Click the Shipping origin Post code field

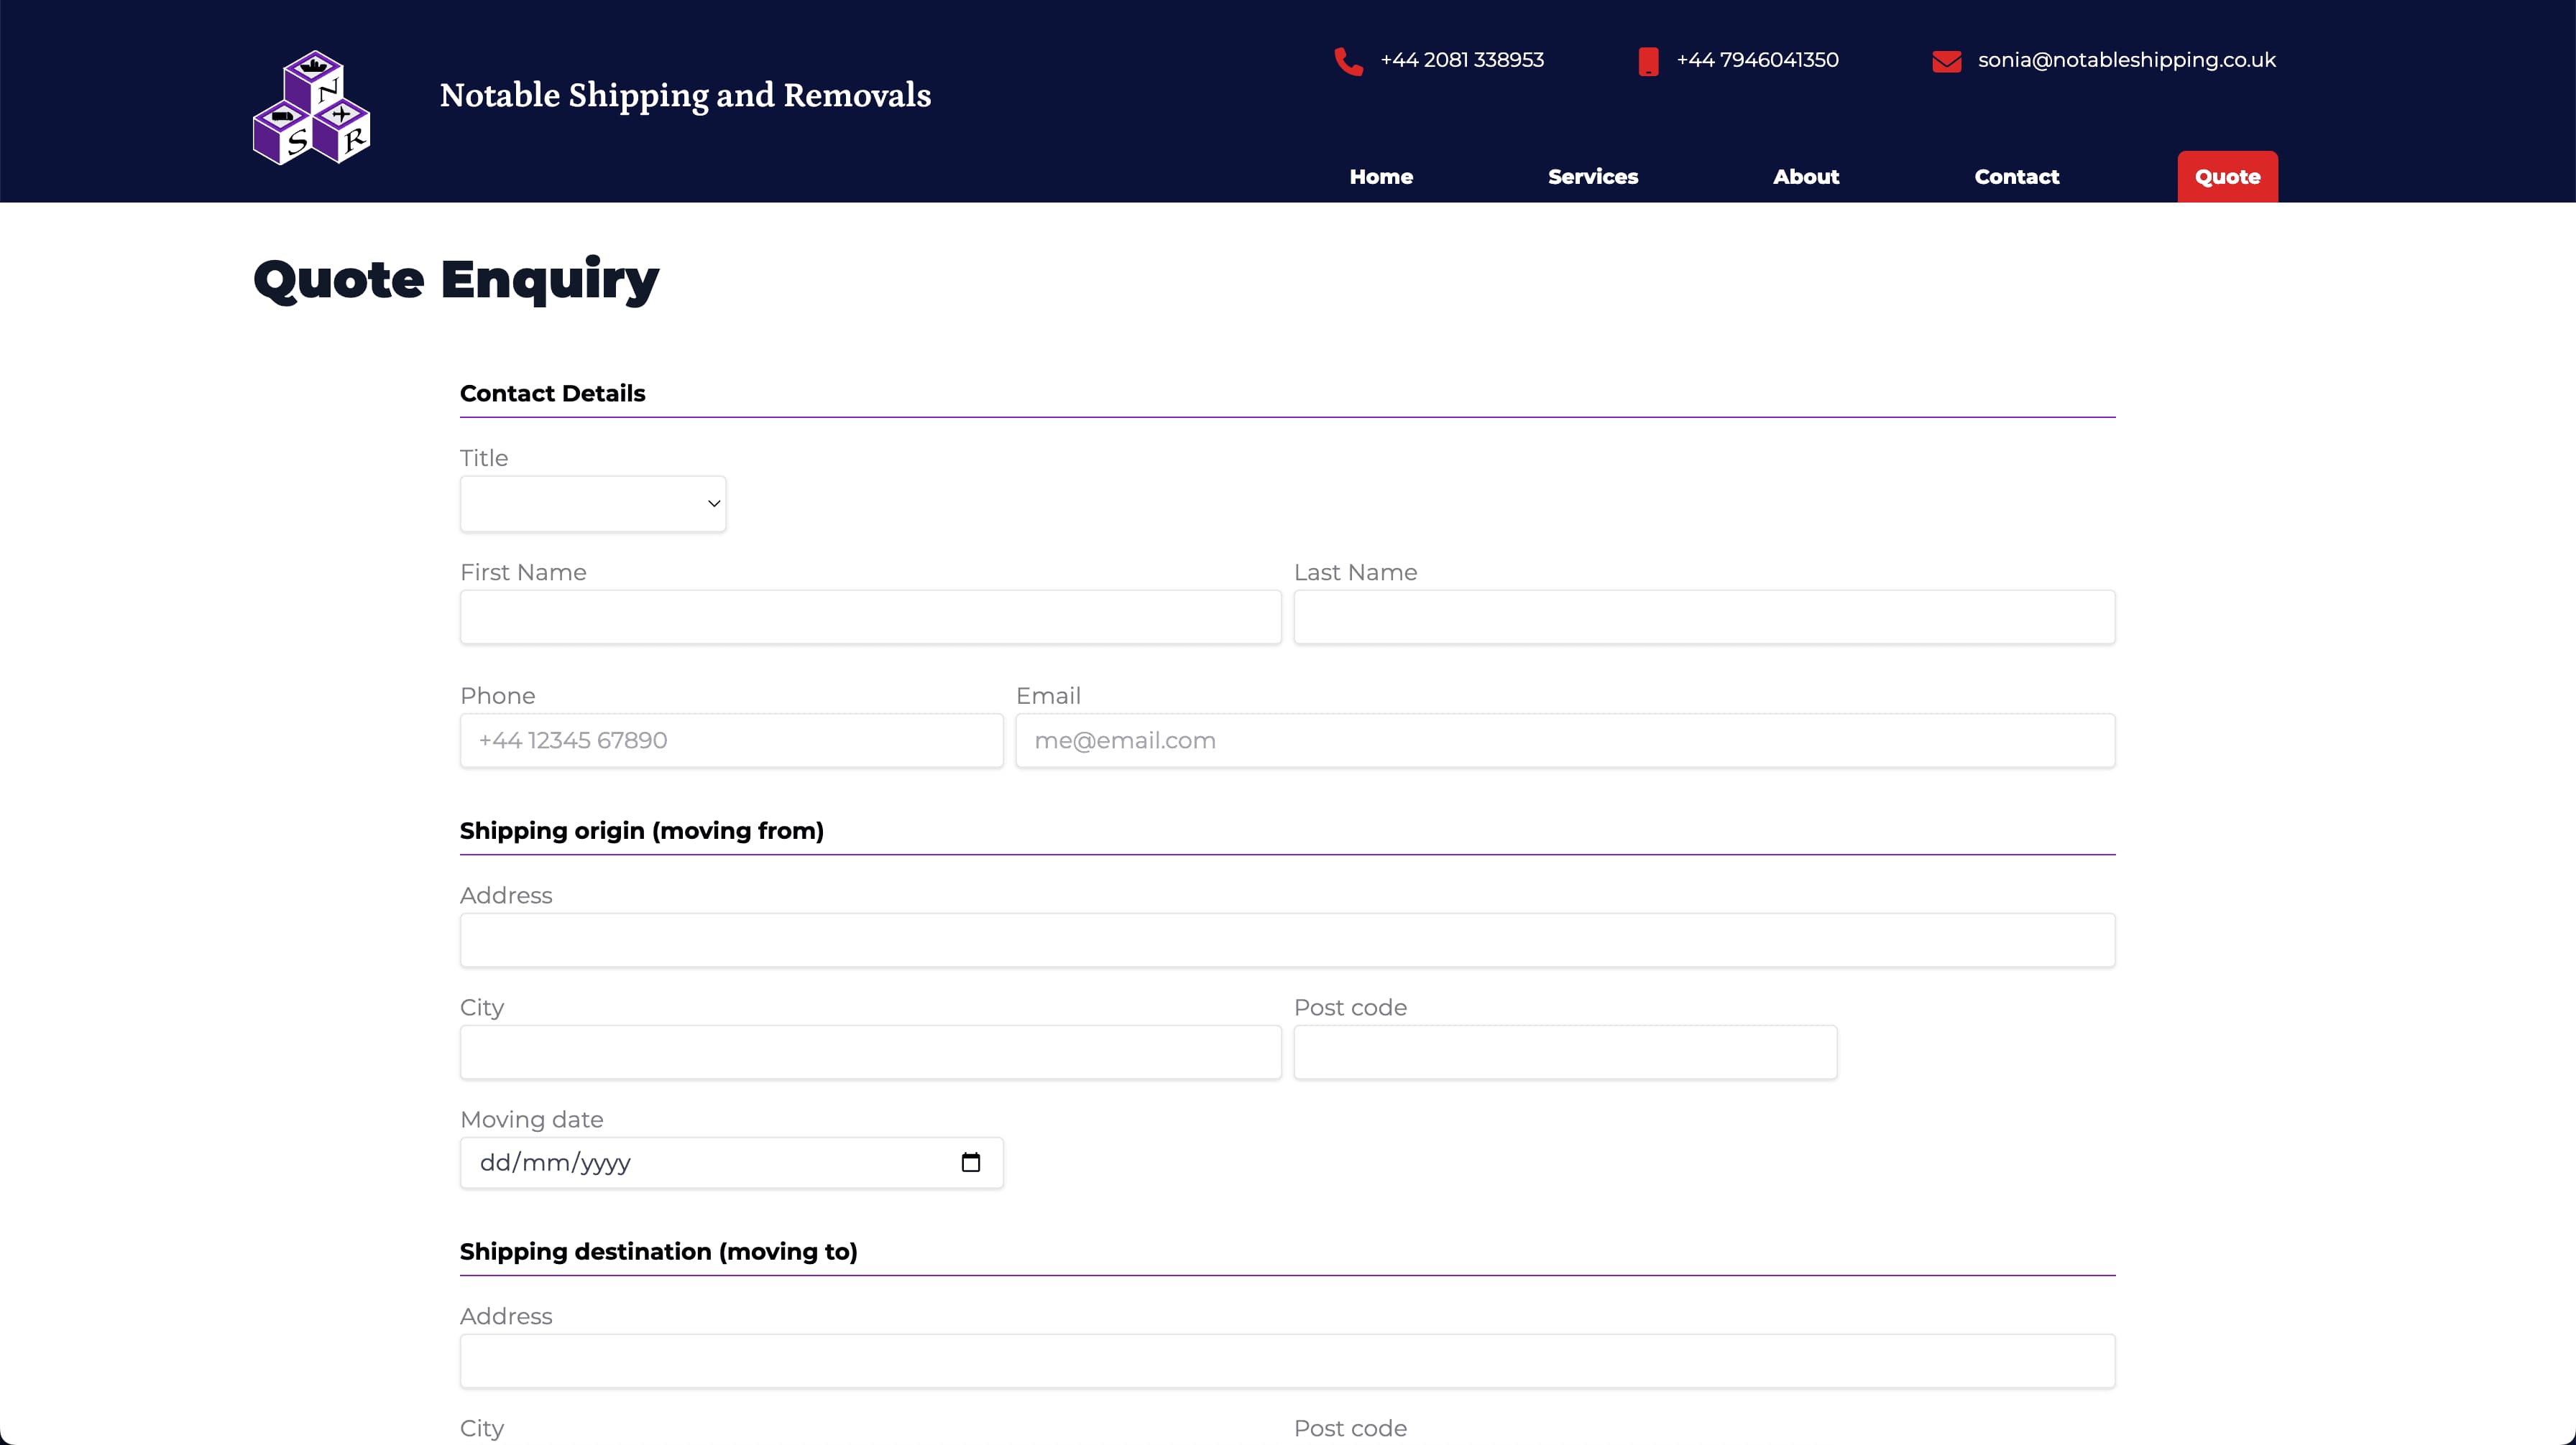1564,1051
